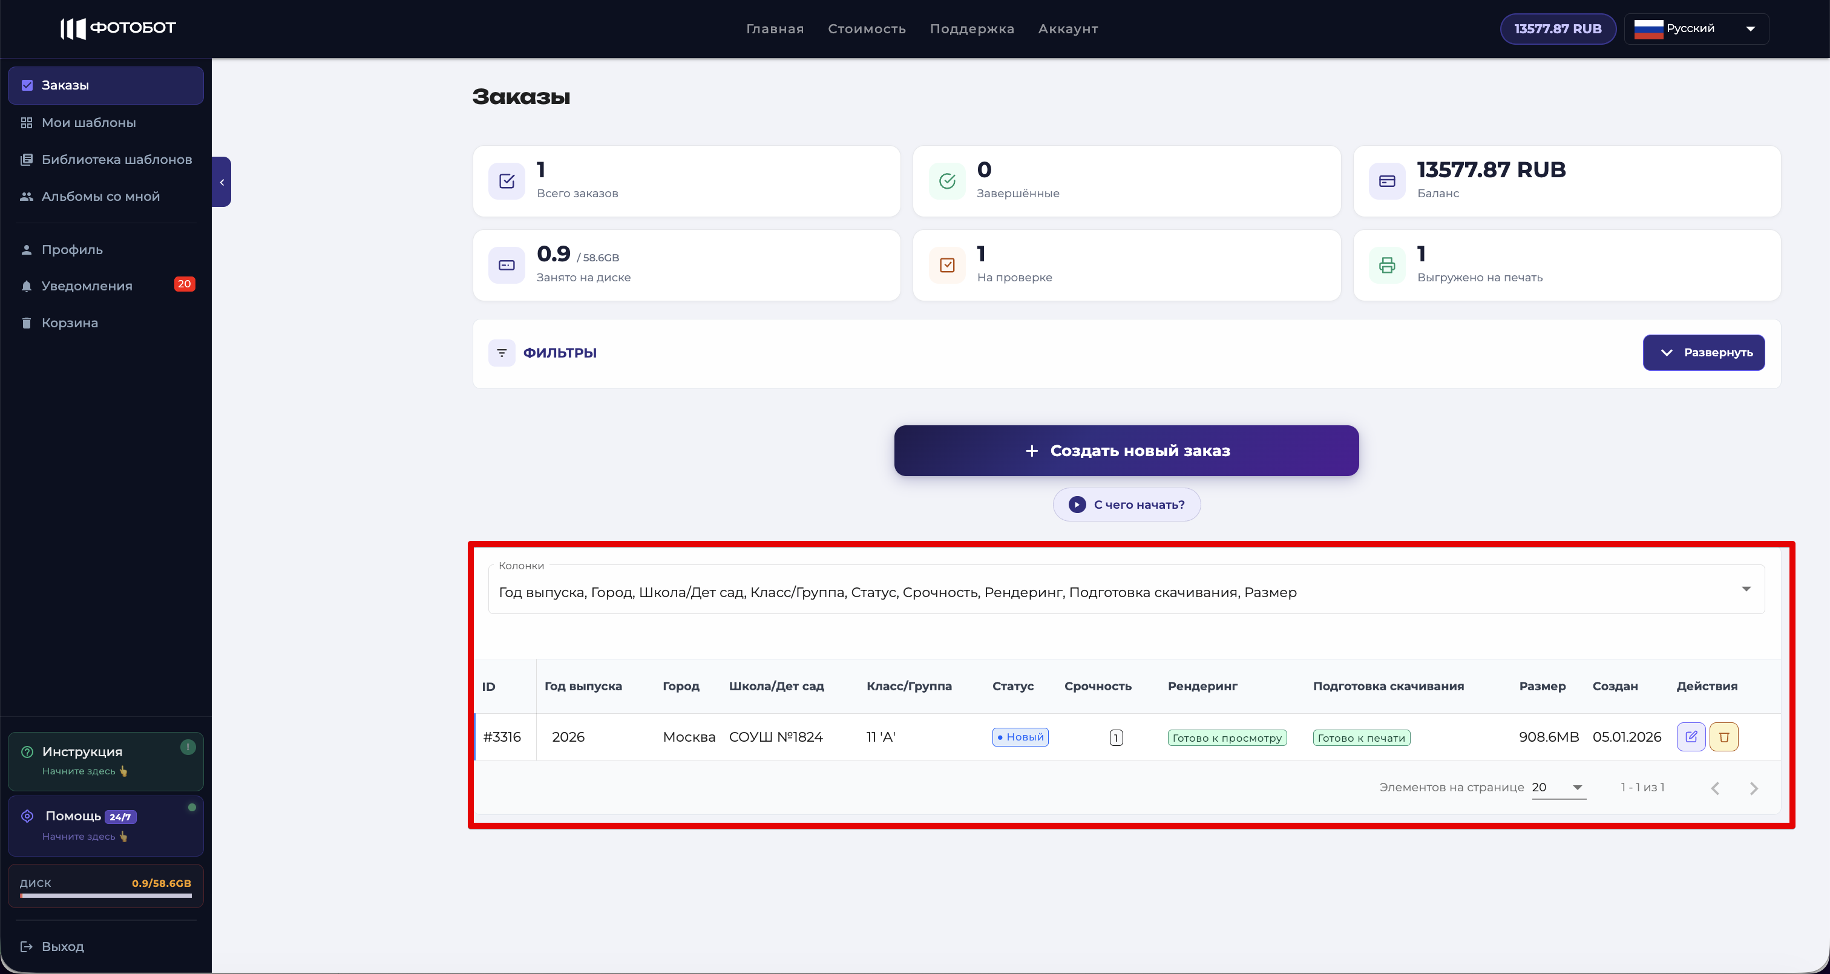Click the green alert badge on Инструкция
Image resolution: width=1830 pixels, height=974 pixels.
(x=188, y=747)
